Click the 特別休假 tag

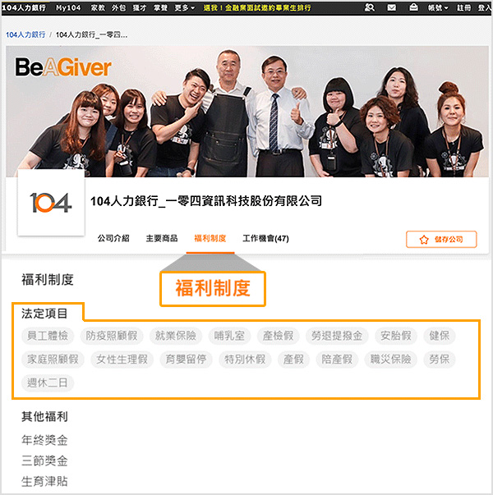point(245,360)
